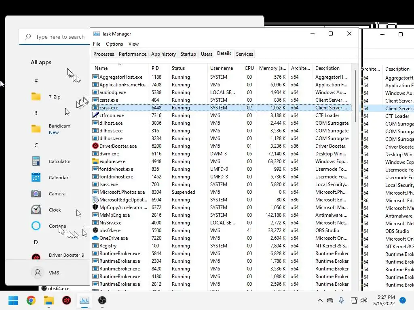This screenshot has height=310, width=414.
Task: Click the ctfmon.exe pen icon
Action: pos(95,115)
